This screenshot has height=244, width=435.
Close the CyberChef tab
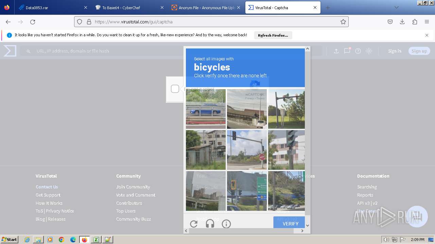(162, 7)
